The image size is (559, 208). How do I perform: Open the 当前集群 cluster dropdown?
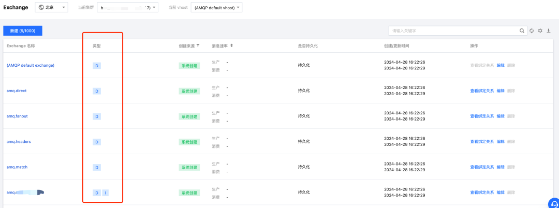127,7
